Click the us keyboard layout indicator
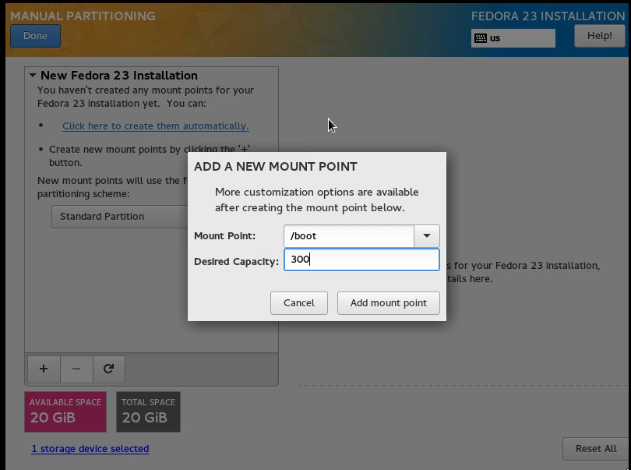This screenshot has height=470, width=631. [513, 38]
